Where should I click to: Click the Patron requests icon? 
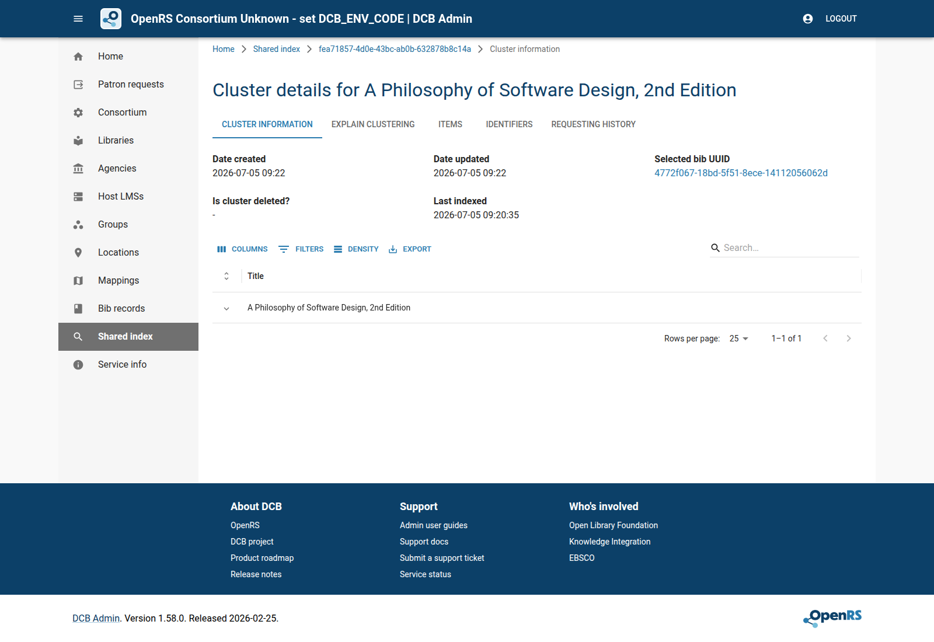click(78, 85)
